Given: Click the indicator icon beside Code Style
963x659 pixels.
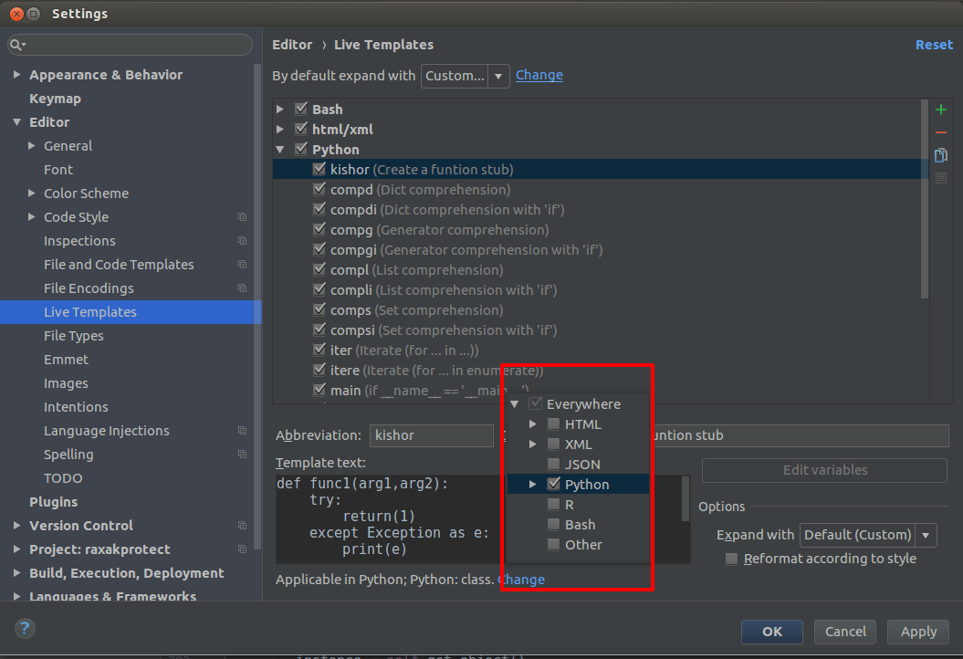Looking at the screenshot, I should pos(242,217).
